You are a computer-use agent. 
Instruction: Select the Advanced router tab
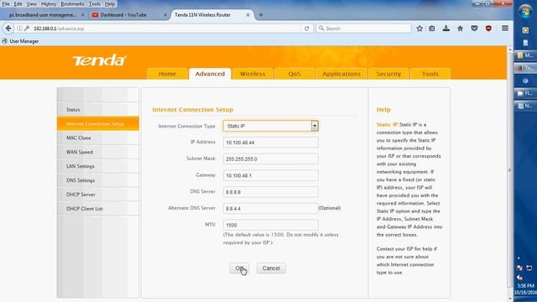coord(210,74)
